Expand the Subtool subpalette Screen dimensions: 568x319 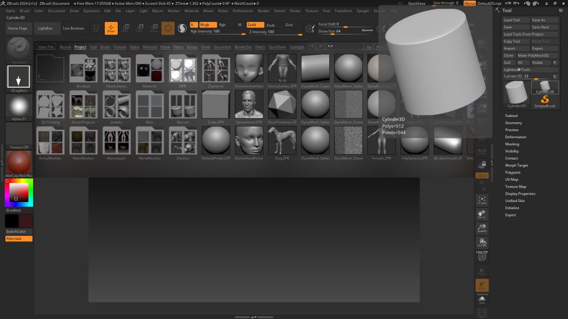(x=511, y=115)
